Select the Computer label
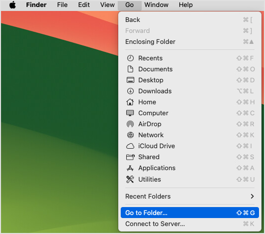 (x=153, y=113)
